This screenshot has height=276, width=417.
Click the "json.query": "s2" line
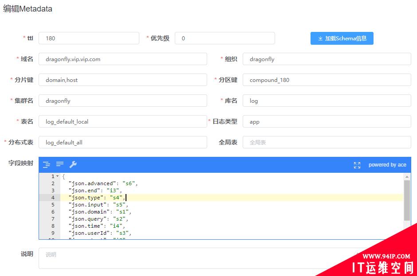click(x=98, y=219)
